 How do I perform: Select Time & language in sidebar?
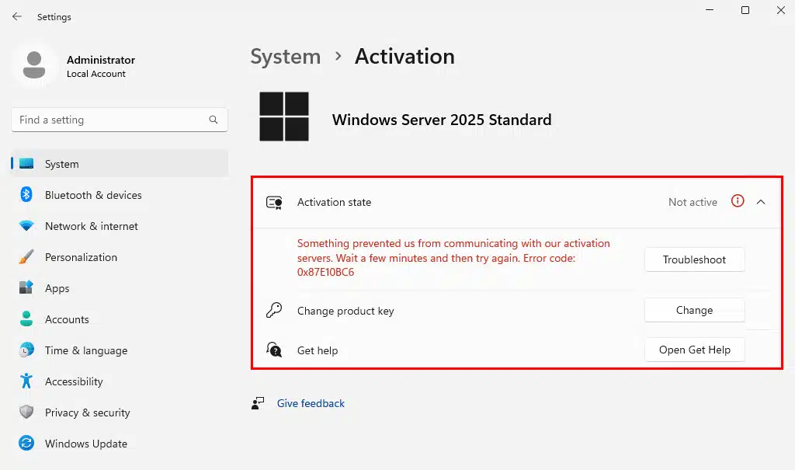pyautogui.click(x=85, y=350)
